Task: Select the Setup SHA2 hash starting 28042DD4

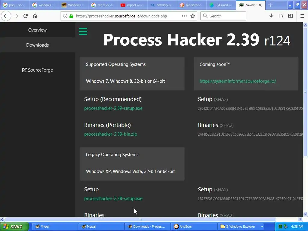Action: pyautogui.click(x=250, y=108)
